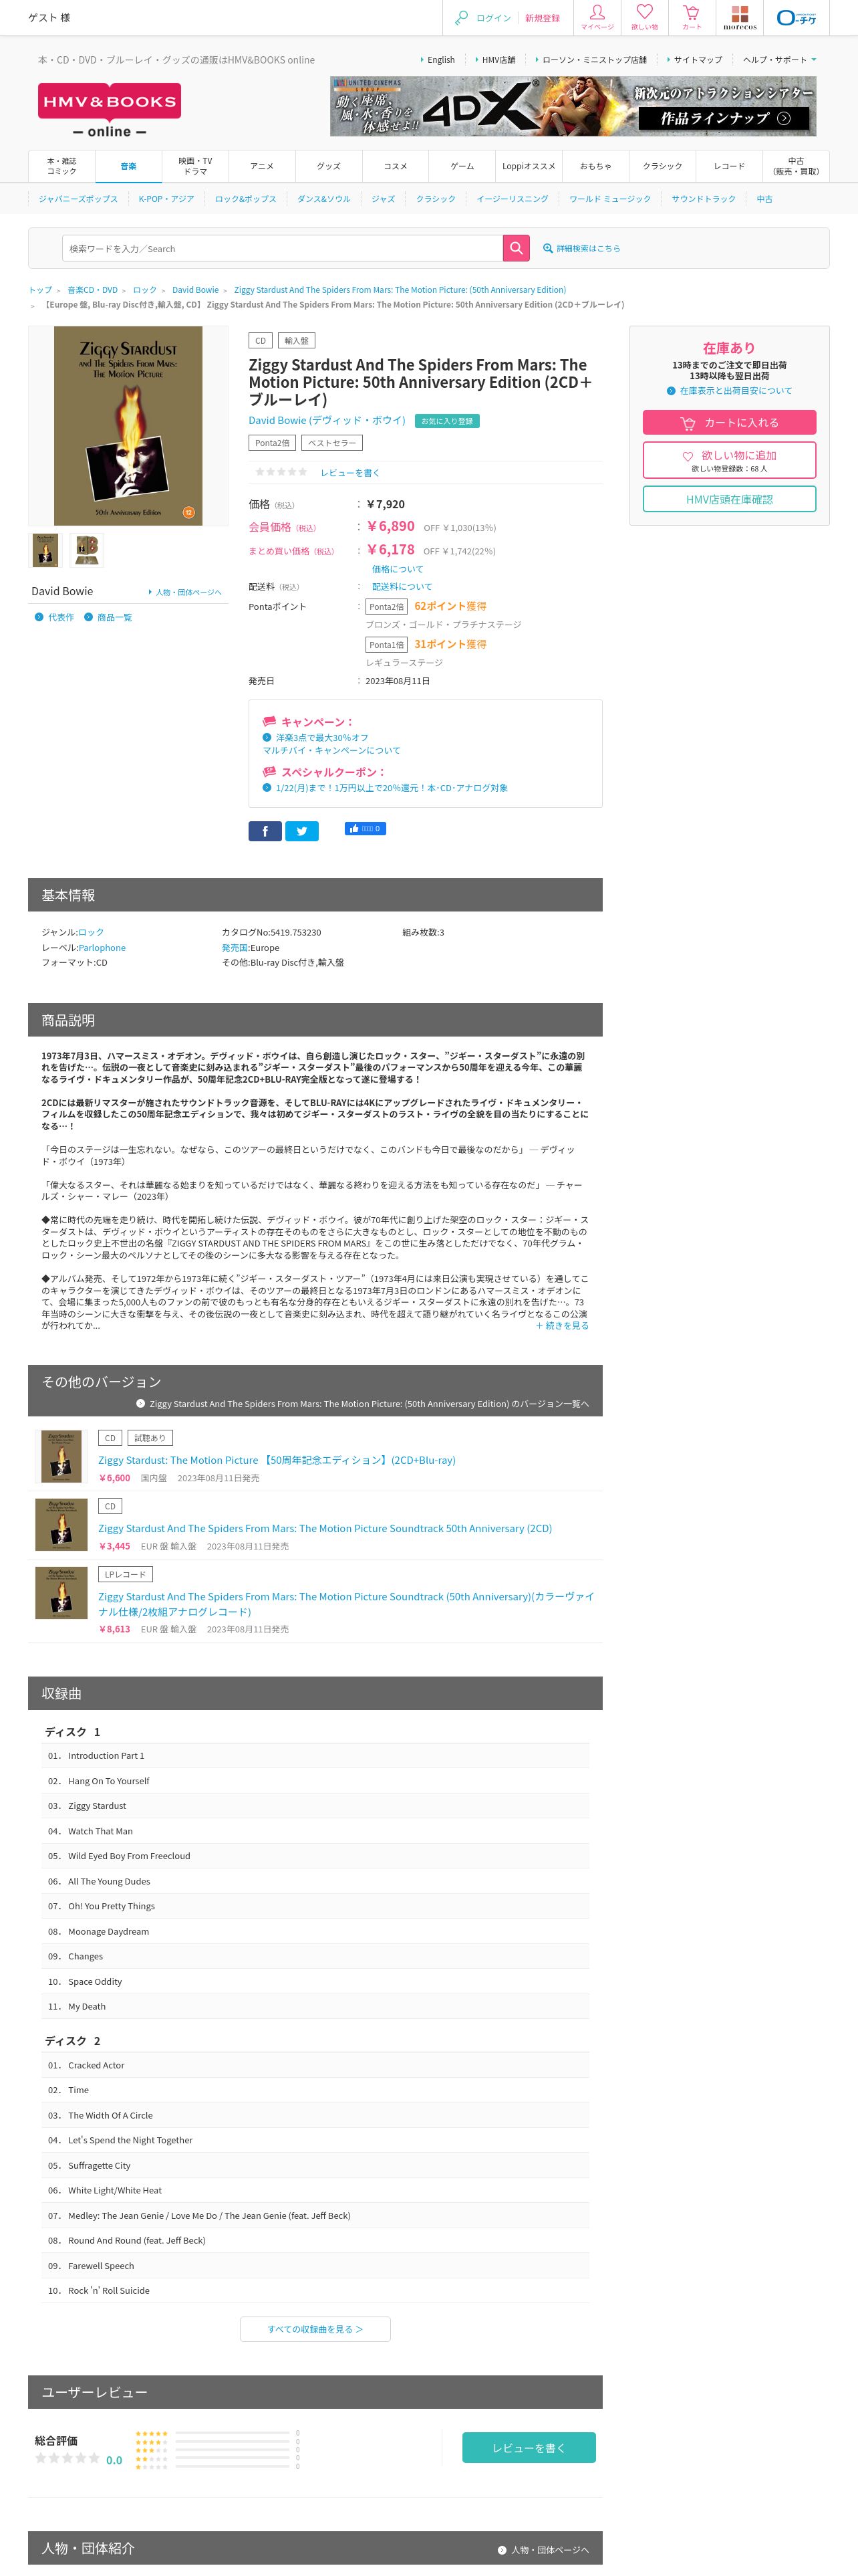Expand description with 続きを見る
Viewport: 858px width, 2576px height.
coord(563,1325)
